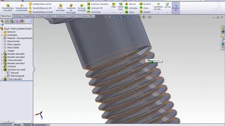Choose Corte por varredura

click(x=98, y=4)
